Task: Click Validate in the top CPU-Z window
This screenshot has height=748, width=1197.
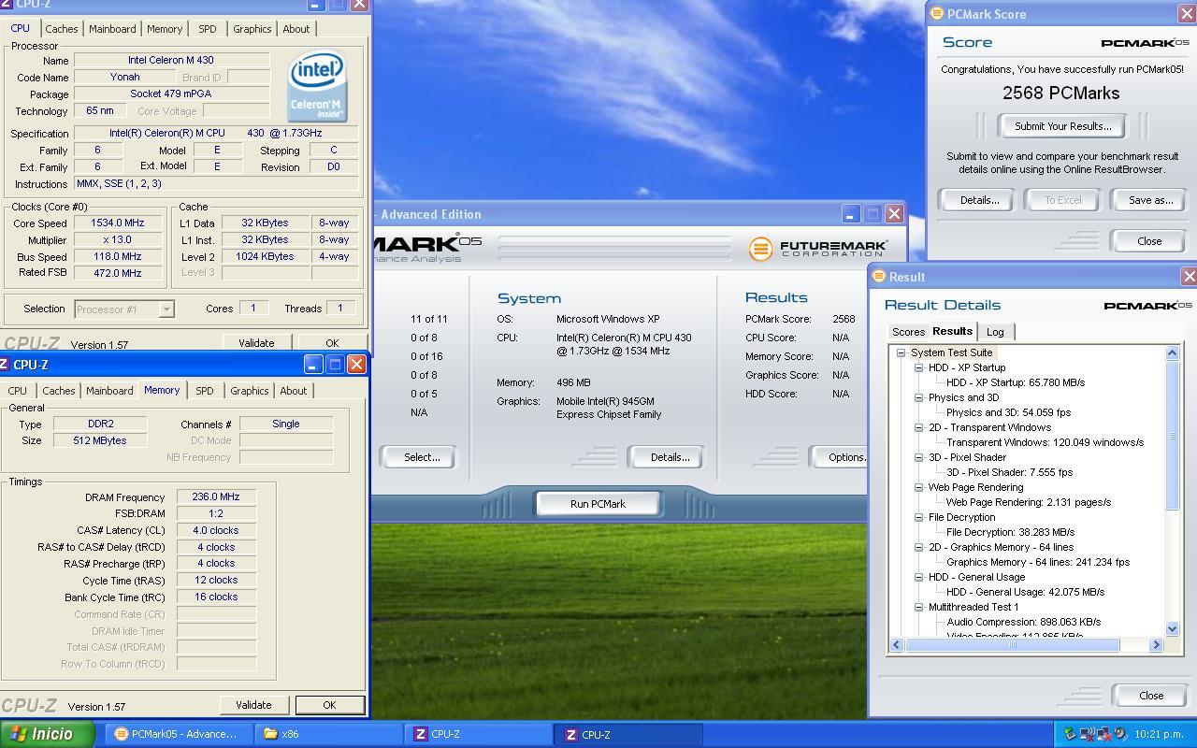Action: pyautogui.click(x=256, y=343)
